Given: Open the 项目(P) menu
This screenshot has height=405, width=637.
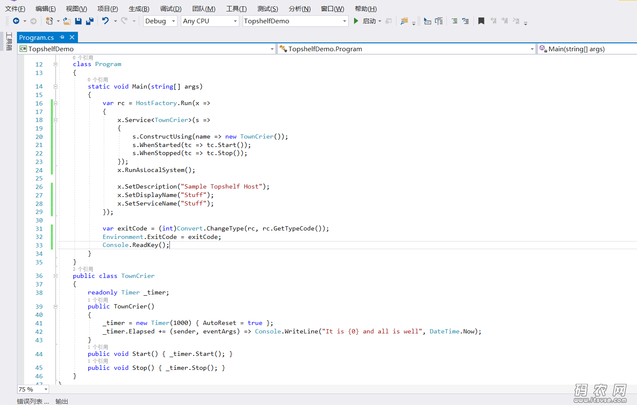Looking at the screenshot, I should [x=108, y=8].
